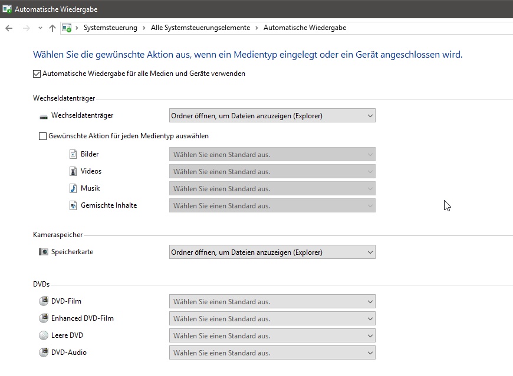Expand the DVD-Film default action dropdown
The image size is (513, 376).
point(272,302)
